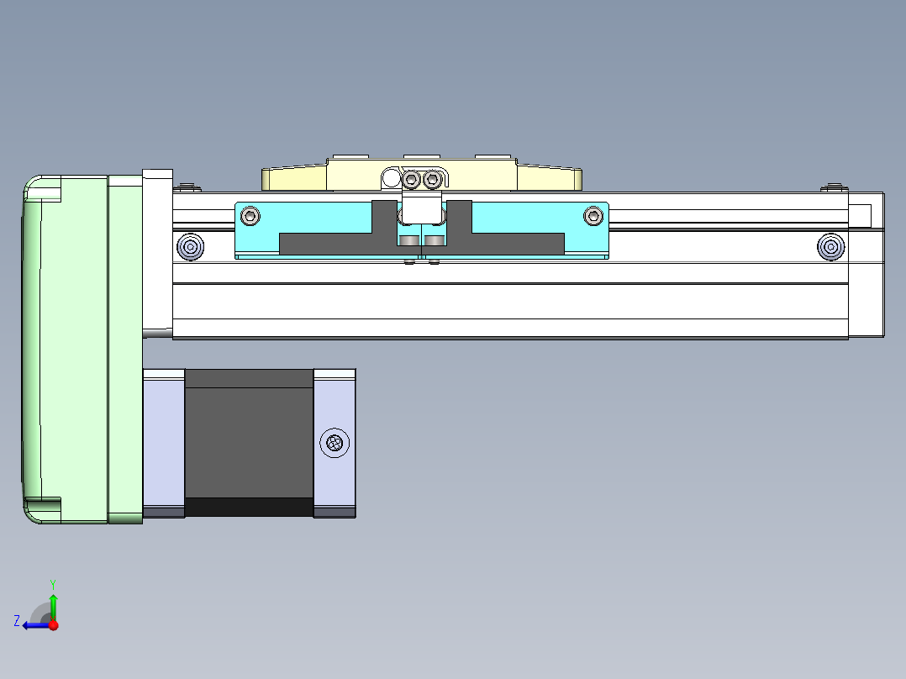
Task: Select the small square feature on the right end cap
Action: (860, 215)
